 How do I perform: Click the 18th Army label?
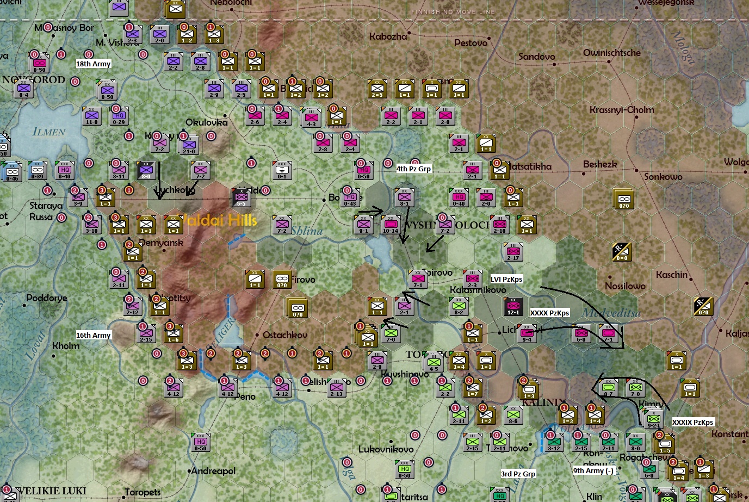point(94,64)
